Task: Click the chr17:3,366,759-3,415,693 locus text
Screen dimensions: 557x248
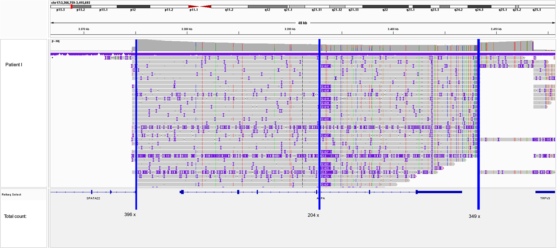Action: coord(71,2)
